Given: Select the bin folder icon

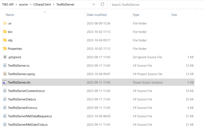Looking at the screenshot, I should coord(5,32).
